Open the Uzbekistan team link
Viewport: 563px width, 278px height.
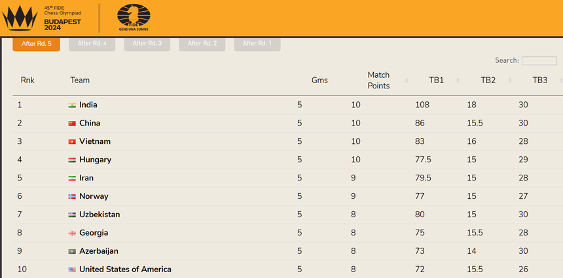(x=100, y=215)
